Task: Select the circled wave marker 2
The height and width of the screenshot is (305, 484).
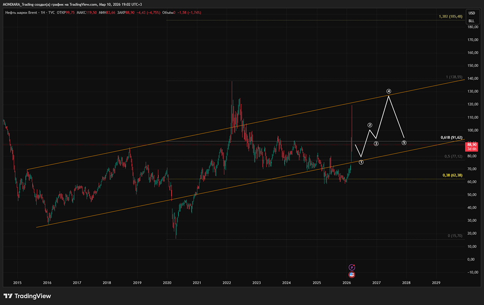Action: (x=370, y=125)
